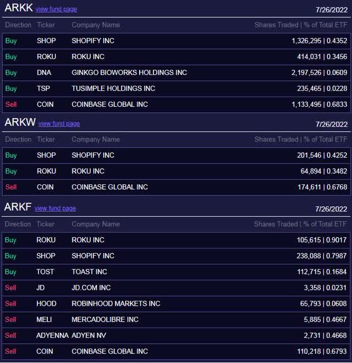Click value 112,715 | 0.1684
352x363 pixels.
(322, 272)
